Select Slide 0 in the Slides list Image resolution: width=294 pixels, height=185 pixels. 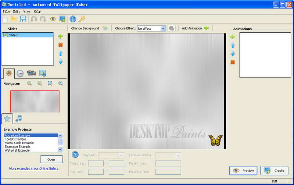click(28, 35)
